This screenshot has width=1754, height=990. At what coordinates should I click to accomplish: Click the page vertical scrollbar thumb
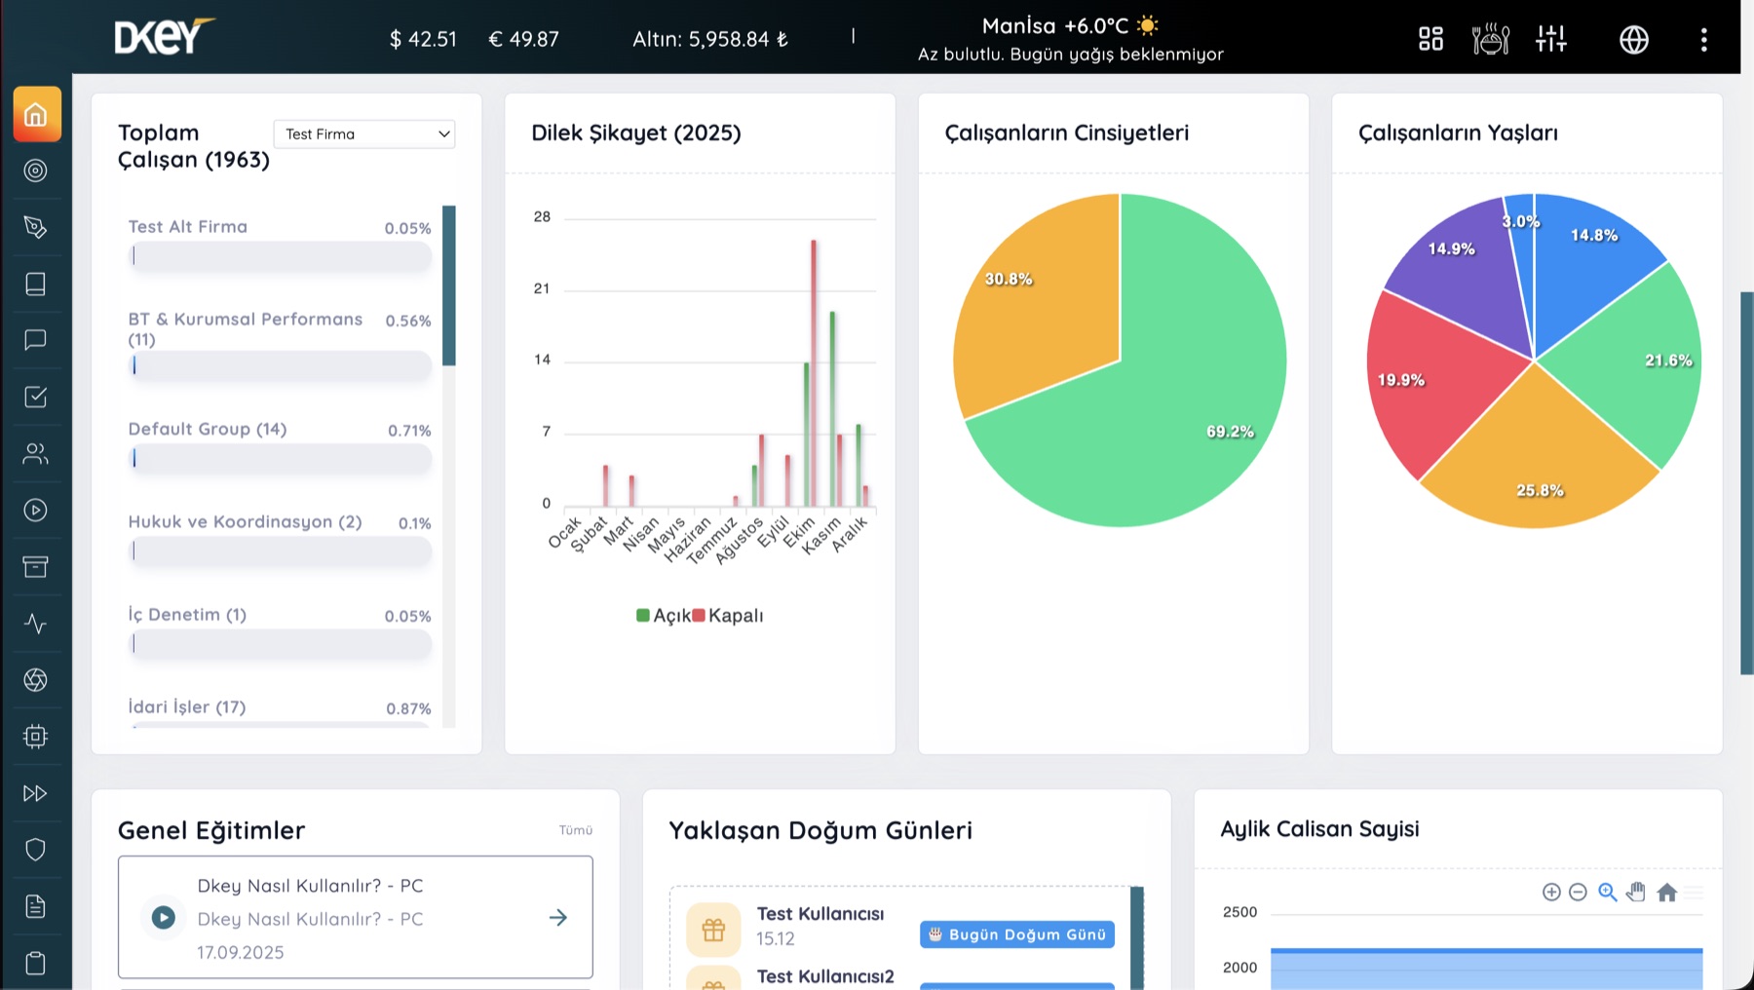pos(1747,482)
